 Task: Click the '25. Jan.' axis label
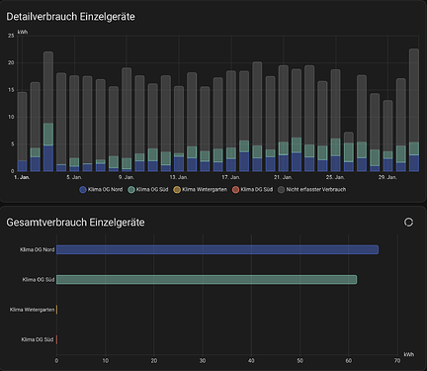(x=335, y=177)
